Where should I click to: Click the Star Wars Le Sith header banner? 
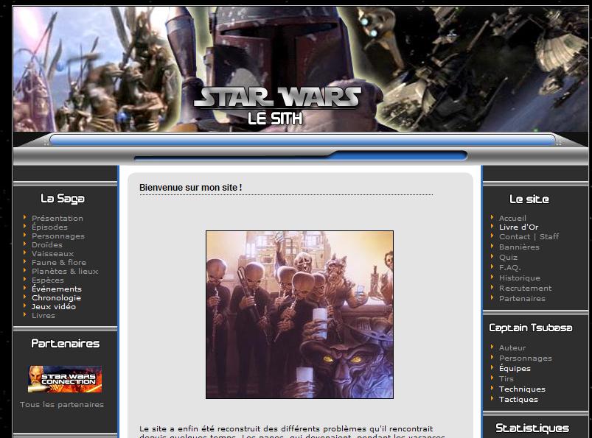pos(300,69)
